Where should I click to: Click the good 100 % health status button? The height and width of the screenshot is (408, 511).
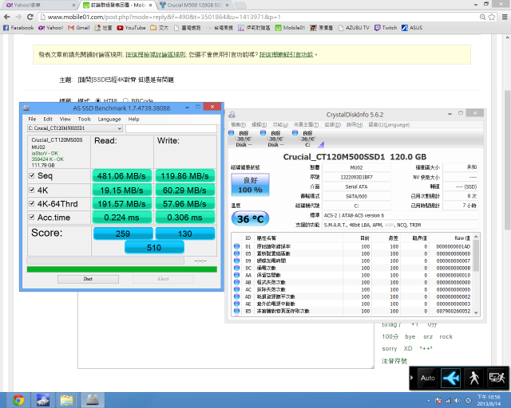(250, 185)
